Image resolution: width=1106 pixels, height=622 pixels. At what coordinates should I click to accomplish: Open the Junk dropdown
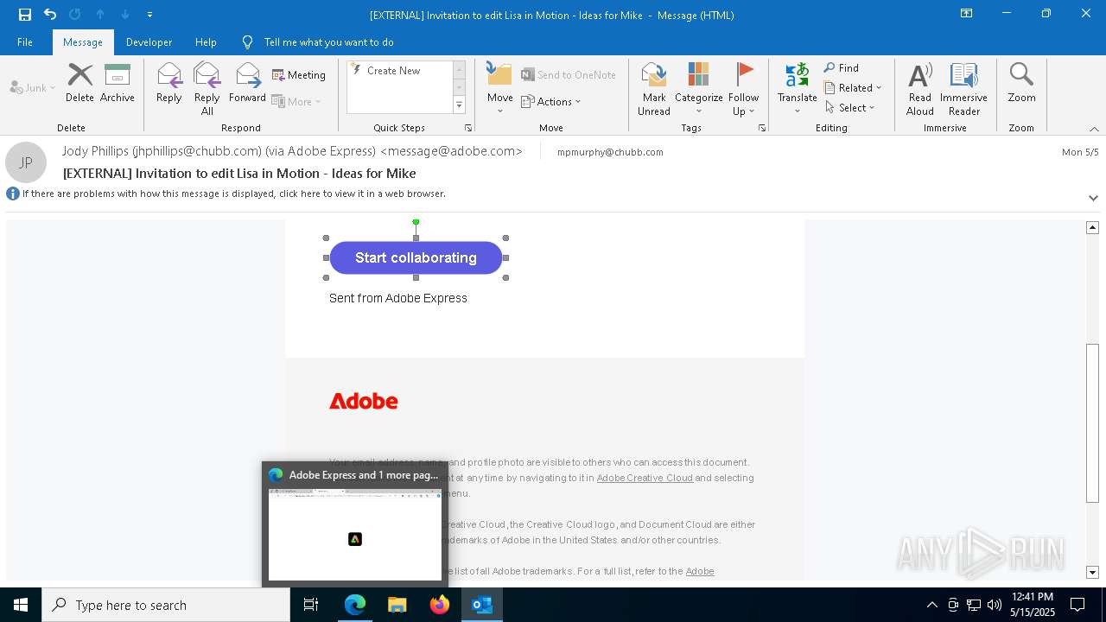(x=33, y=87)
